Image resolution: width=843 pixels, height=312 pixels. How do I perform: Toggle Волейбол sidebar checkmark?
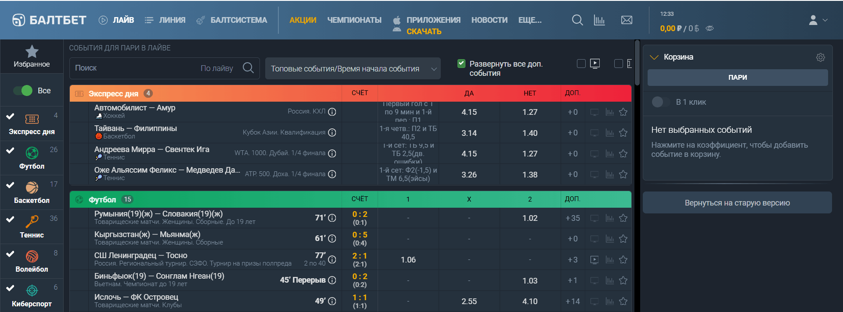11,254
